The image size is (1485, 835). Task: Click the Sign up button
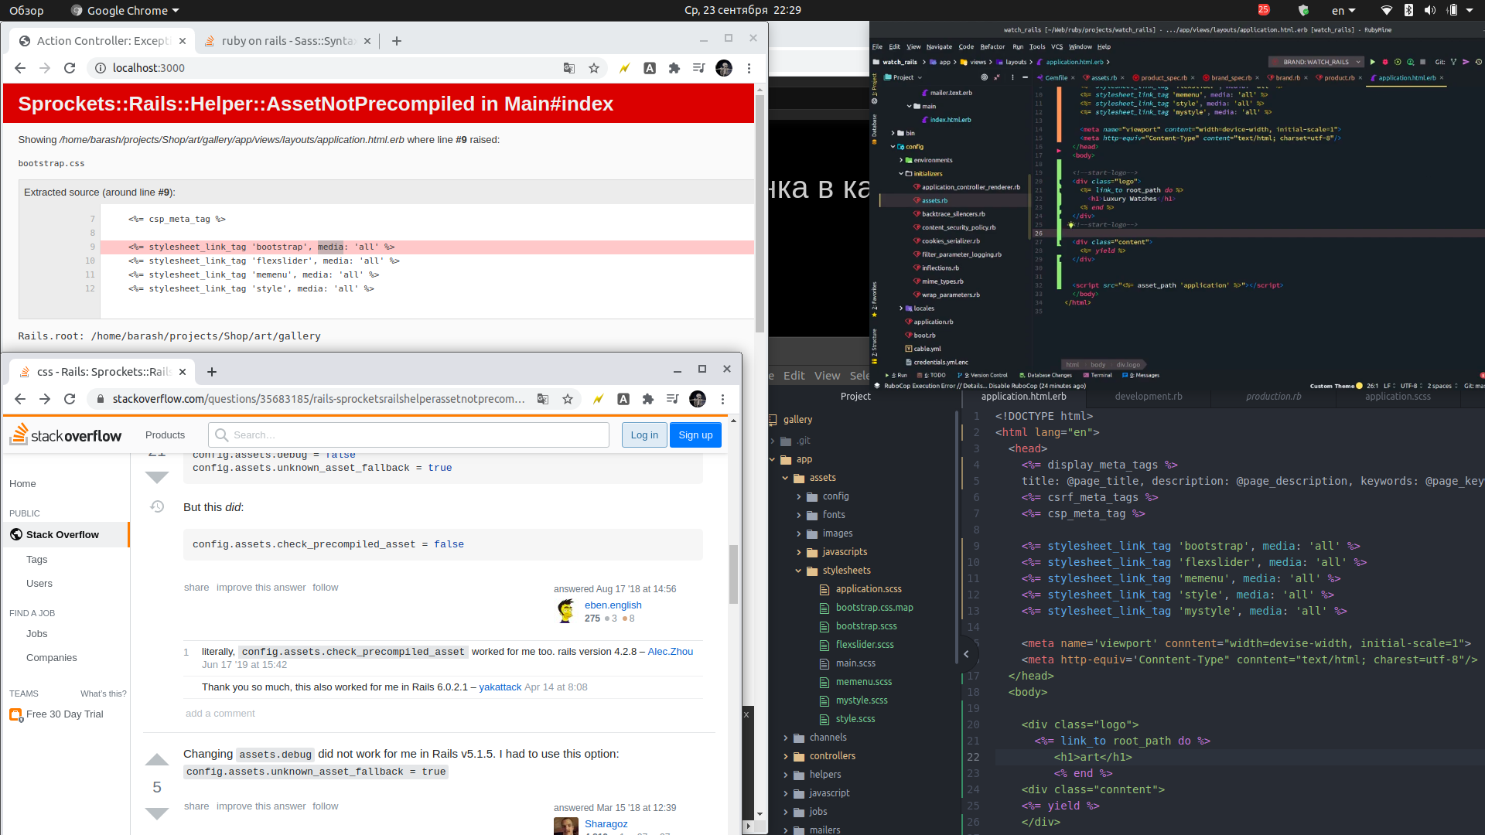(695, 435)
